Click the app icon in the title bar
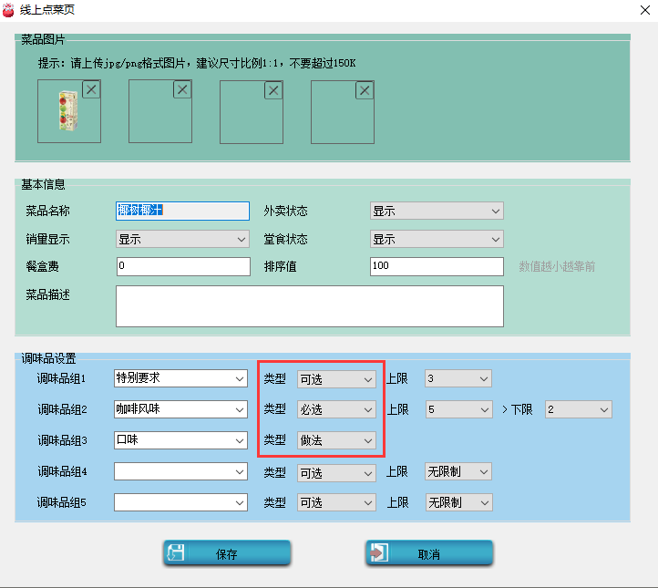Screen dimensions: 658x588 pyautogui.click(x=8, y=10)
